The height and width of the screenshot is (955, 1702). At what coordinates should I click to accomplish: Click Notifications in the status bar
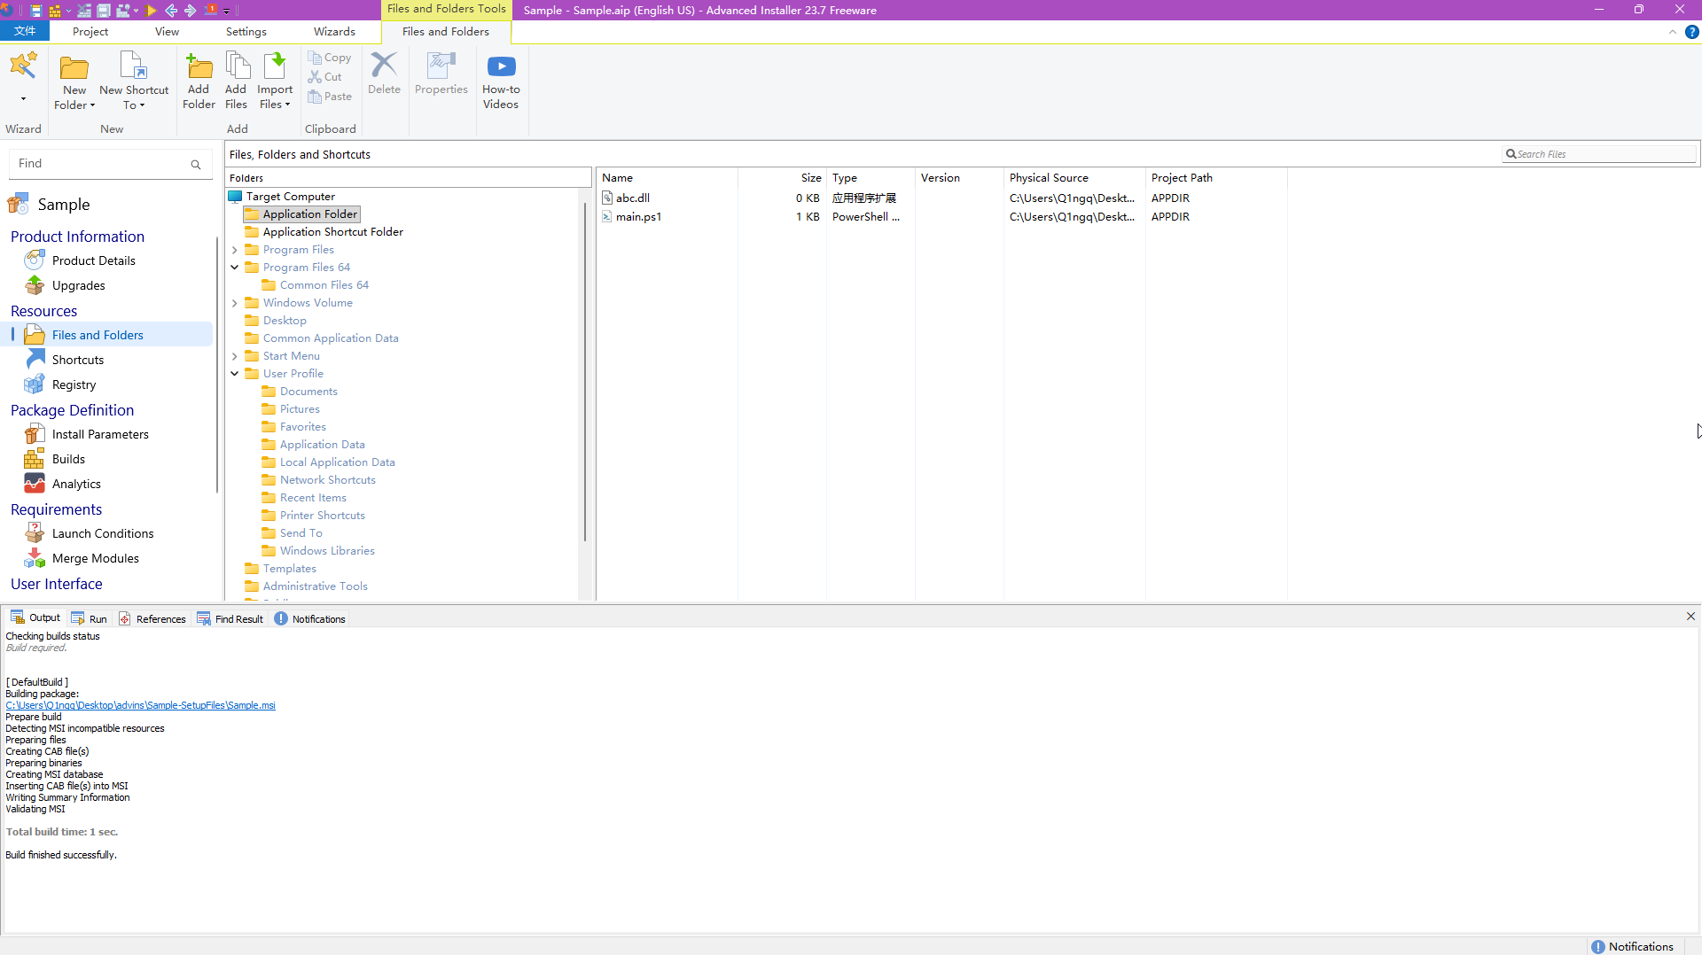1632,946
